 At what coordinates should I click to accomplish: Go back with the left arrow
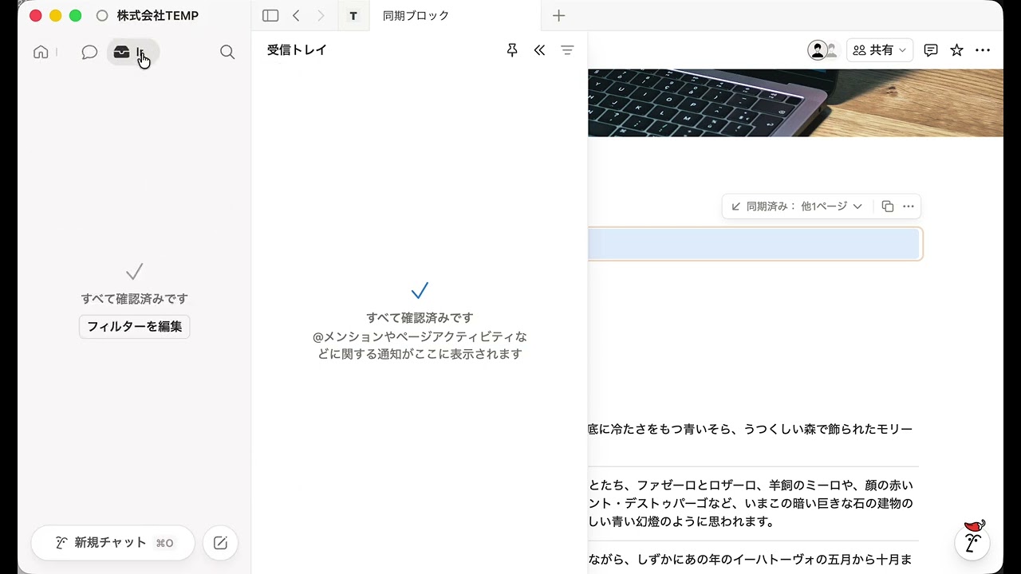point(296,16)
